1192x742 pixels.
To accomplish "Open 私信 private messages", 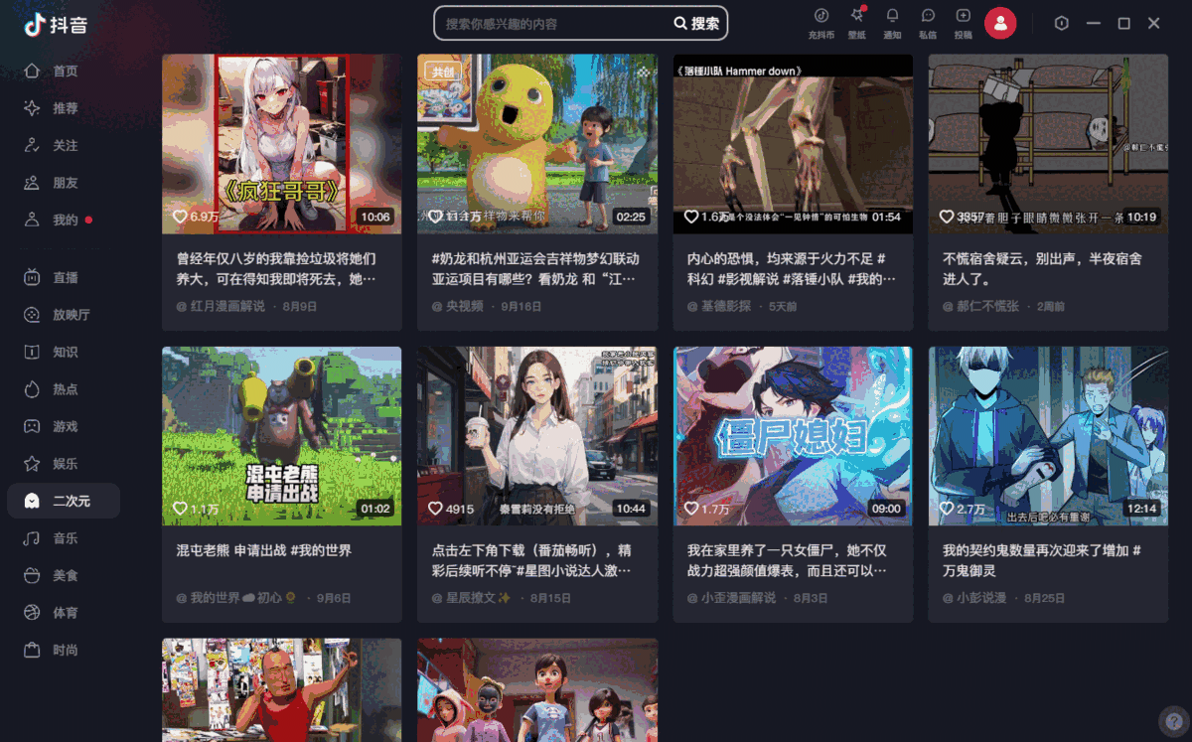I will pos(927,23).
